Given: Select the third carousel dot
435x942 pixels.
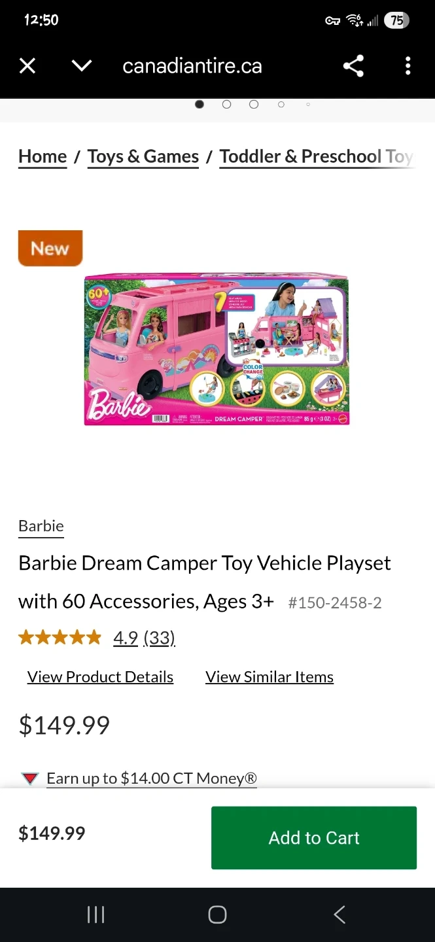Looking at the screenshot, I should 254,105.
